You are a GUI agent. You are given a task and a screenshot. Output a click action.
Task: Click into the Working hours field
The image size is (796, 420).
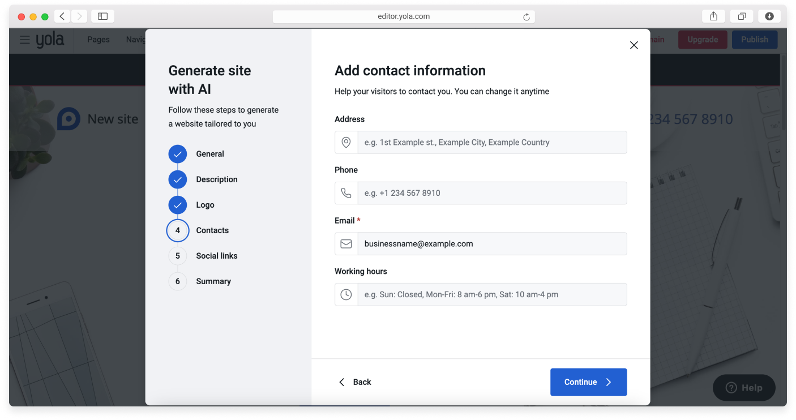tap(491, 295)
